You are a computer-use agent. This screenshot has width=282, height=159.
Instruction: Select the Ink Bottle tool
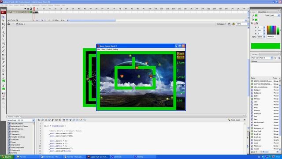pos(3,55)
